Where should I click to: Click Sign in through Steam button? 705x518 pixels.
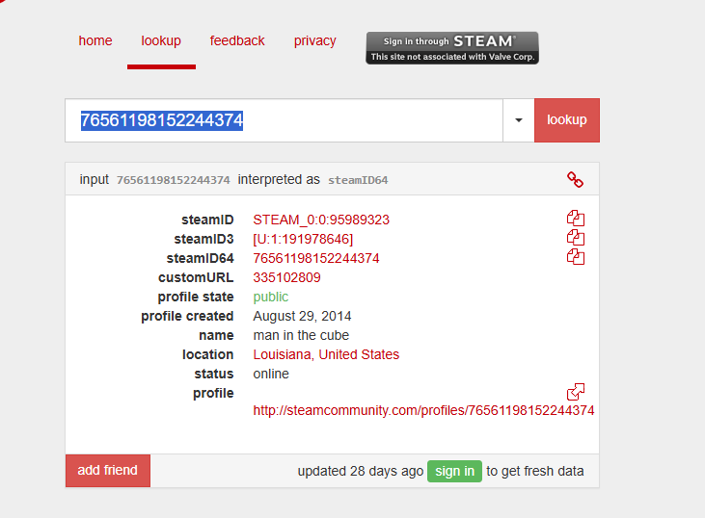tap(452, 48)
